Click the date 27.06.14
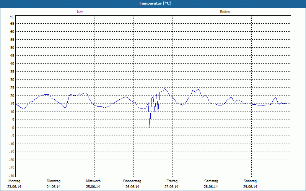The height and width of the screenshot is (191, 306). coord(171,187)
